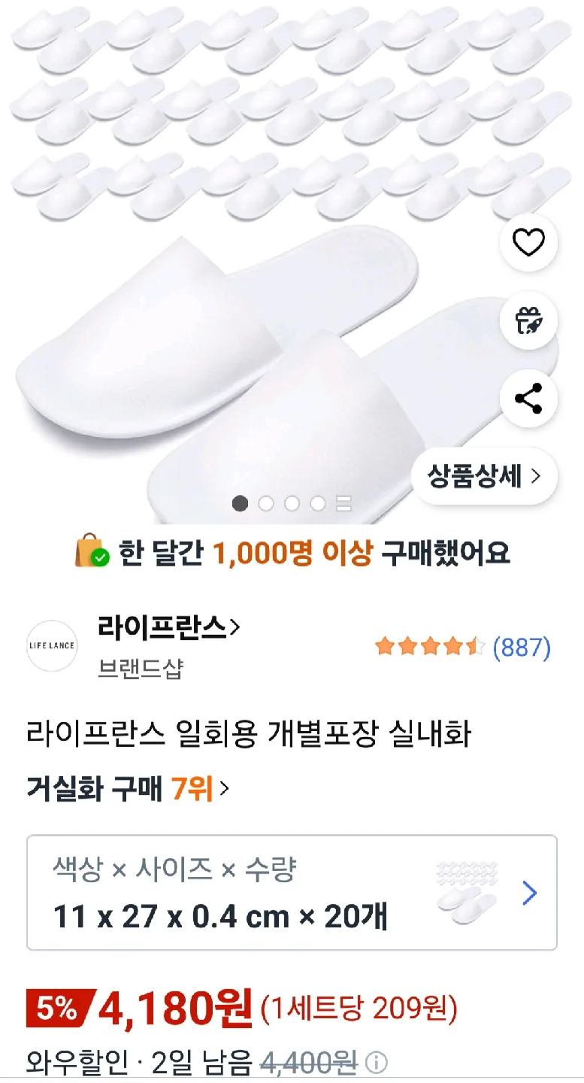Expand the 거실화 구매 7위 ranking

click(x=128, y=789)
